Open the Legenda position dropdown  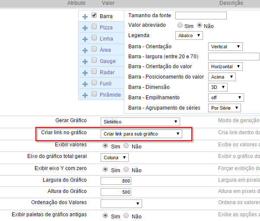(189, 35)
